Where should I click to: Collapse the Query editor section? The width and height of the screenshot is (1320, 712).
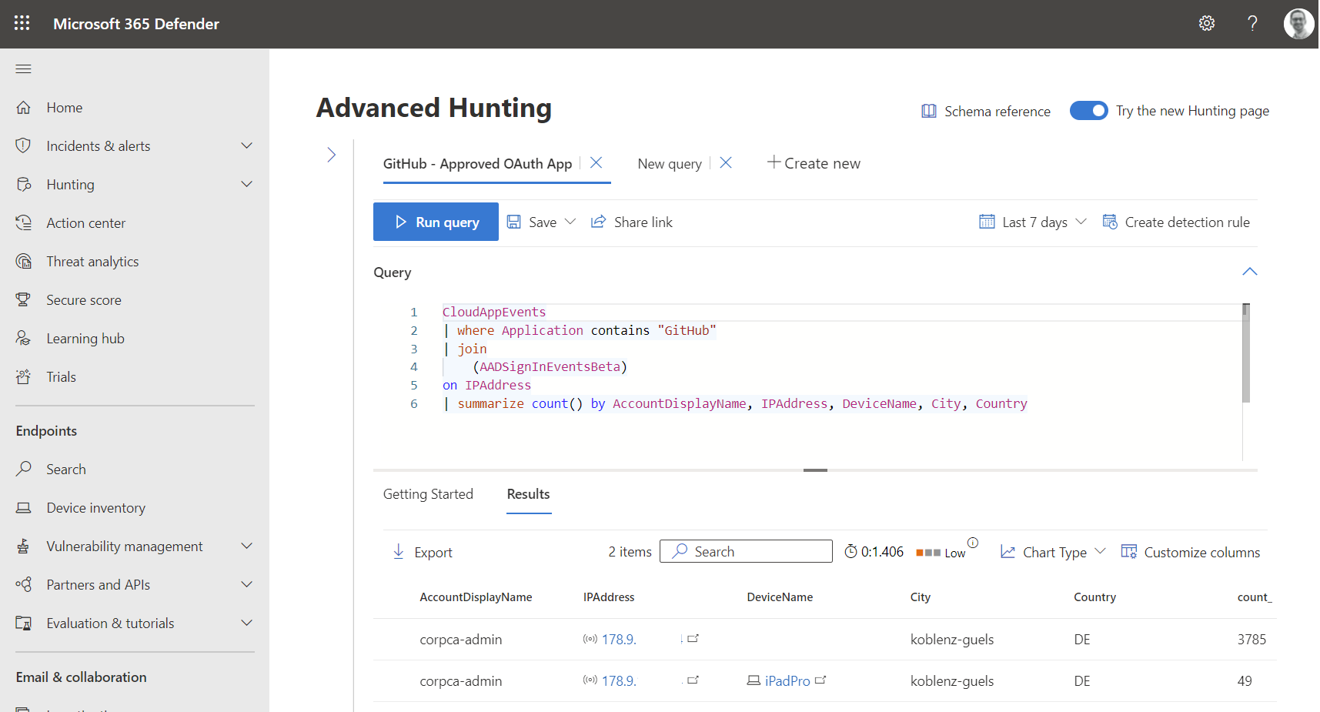click(x=1249, y=272)
